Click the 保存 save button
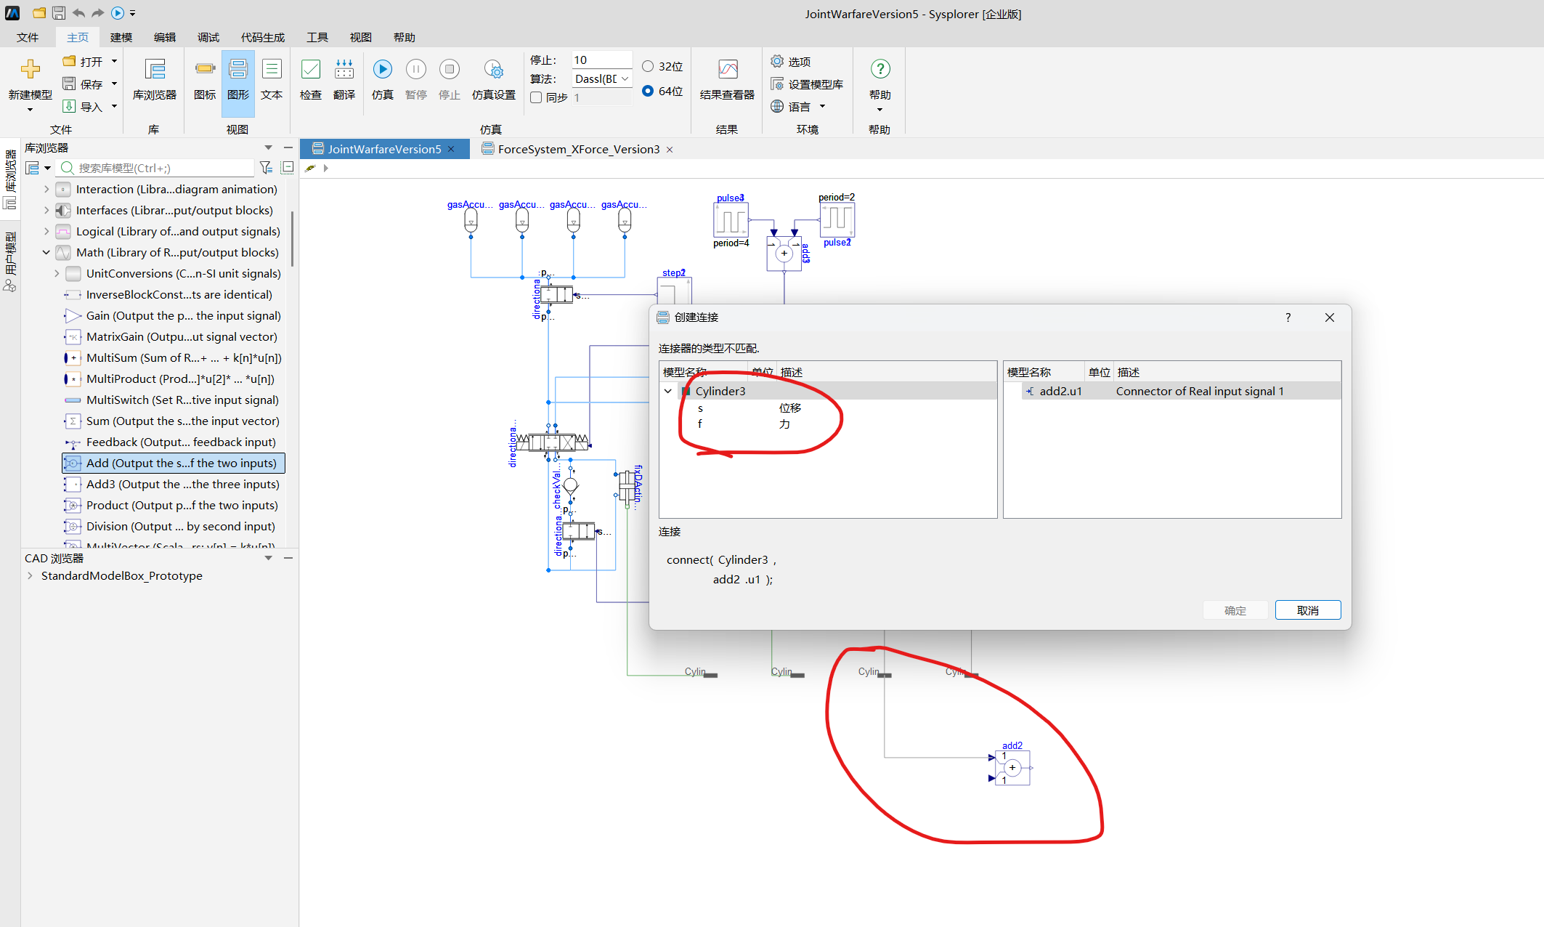Image resolution: width=1544 pixels, height=927 pixels. (83, 84)
